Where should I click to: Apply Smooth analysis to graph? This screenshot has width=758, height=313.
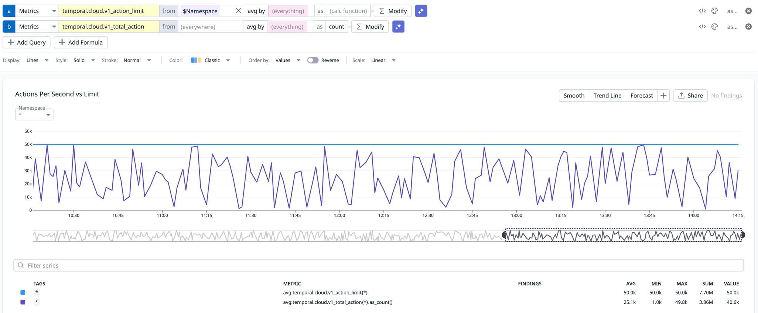click(x=574, y=96)
